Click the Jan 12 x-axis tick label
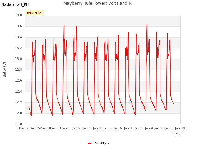This screenshot has height=149, width=199. click(180, 128)
